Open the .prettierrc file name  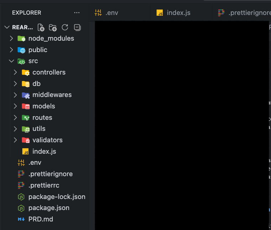(x=44, y=185)
